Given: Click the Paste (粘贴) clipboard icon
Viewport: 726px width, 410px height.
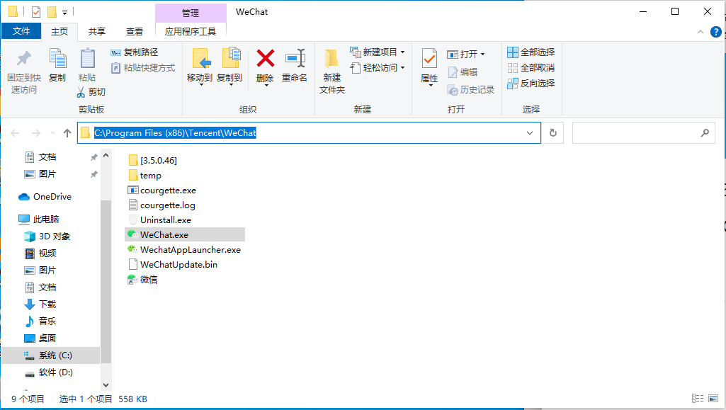Looking at the screenshot, I should coord(87,59).
